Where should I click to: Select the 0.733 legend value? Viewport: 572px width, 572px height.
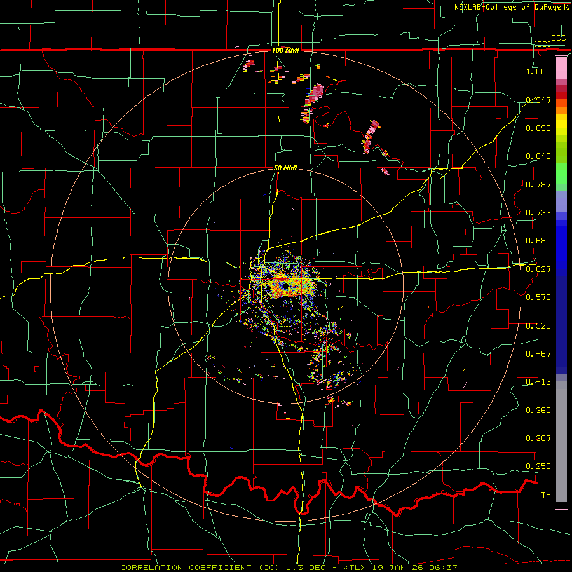(x=538, y=213)
